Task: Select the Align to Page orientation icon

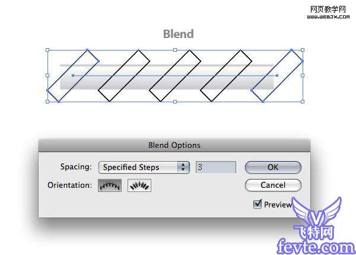Action: [x=110, y=185]
